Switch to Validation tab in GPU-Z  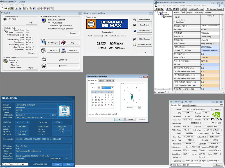[x=193, y=105]
